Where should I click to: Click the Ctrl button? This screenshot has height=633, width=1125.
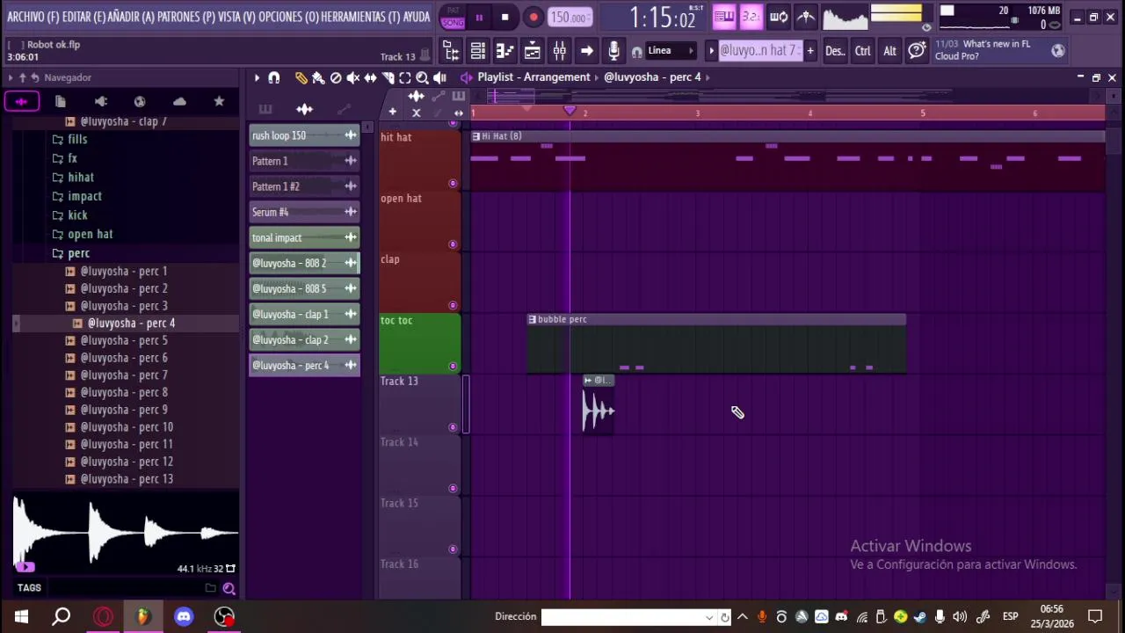862,51
